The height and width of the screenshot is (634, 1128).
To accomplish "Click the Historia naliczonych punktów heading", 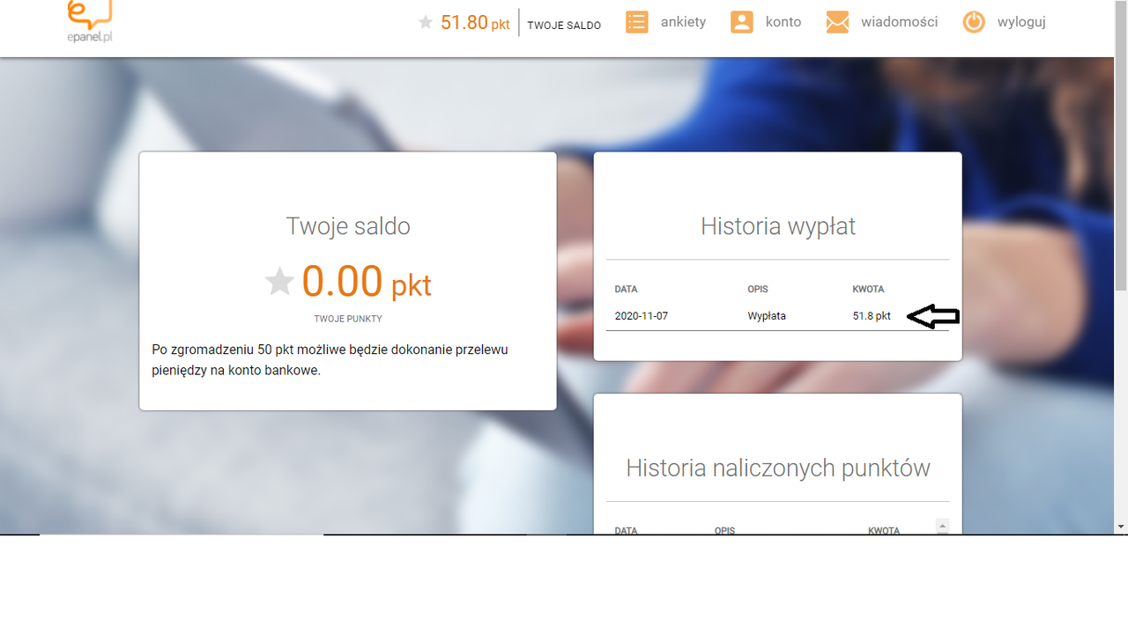I will click(x=778, y=468).
